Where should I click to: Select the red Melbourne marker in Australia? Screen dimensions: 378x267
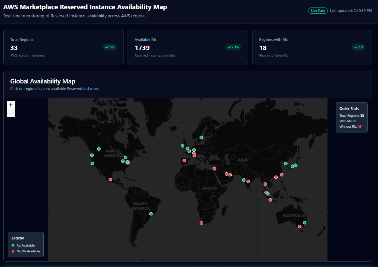coord(300,226)
